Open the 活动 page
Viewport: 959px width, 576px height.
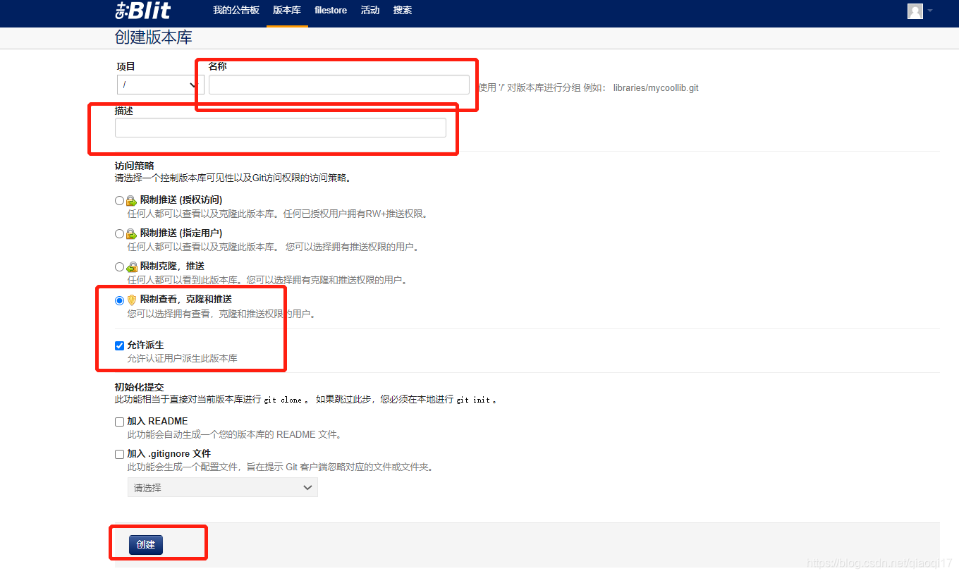pyautogui.click(x=369, y=11)
